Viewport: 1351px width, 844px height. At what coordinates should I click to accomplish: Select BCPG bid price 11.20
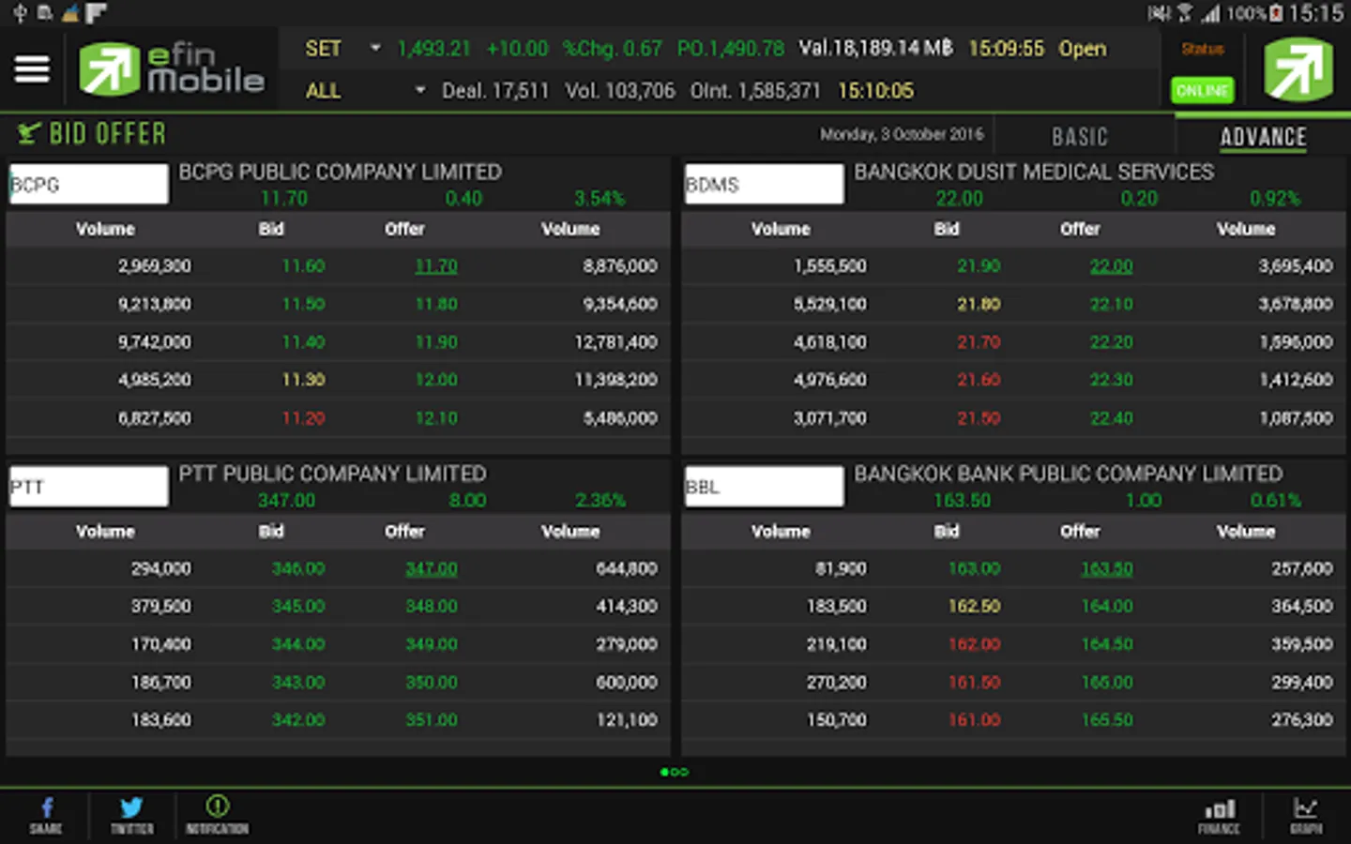[303, 418]
